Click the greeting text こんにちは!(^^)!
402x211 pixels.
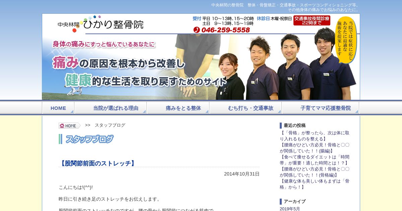click(x=76, y=187)
